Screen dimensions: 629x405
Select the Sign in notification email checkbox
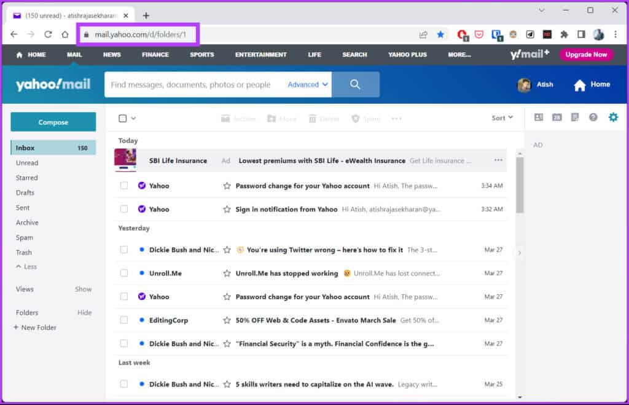[124, 209]
